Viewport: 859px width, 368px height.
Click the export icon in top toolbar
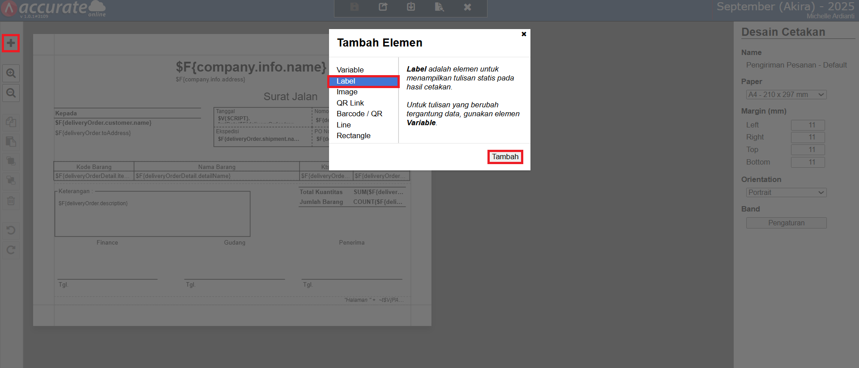coord(383,7)
